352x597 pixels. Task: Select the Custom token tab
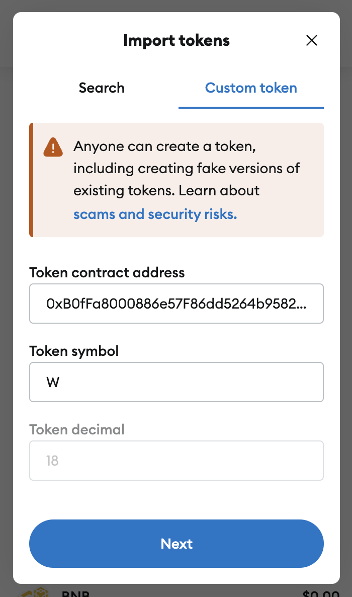(250, 88)
